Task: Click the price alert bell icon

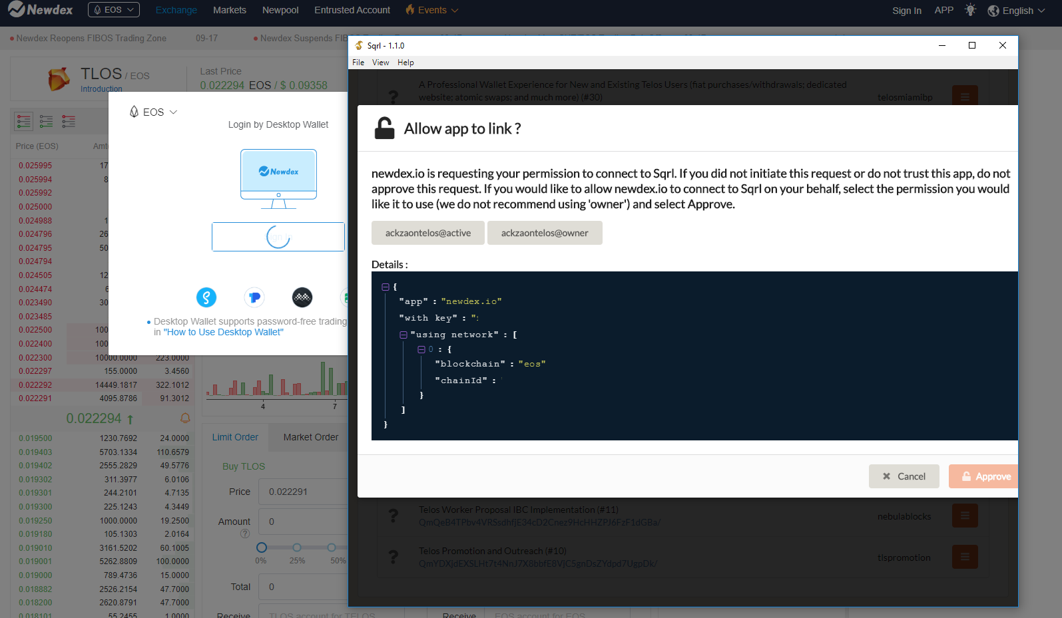Action: [x=185, y=418]
